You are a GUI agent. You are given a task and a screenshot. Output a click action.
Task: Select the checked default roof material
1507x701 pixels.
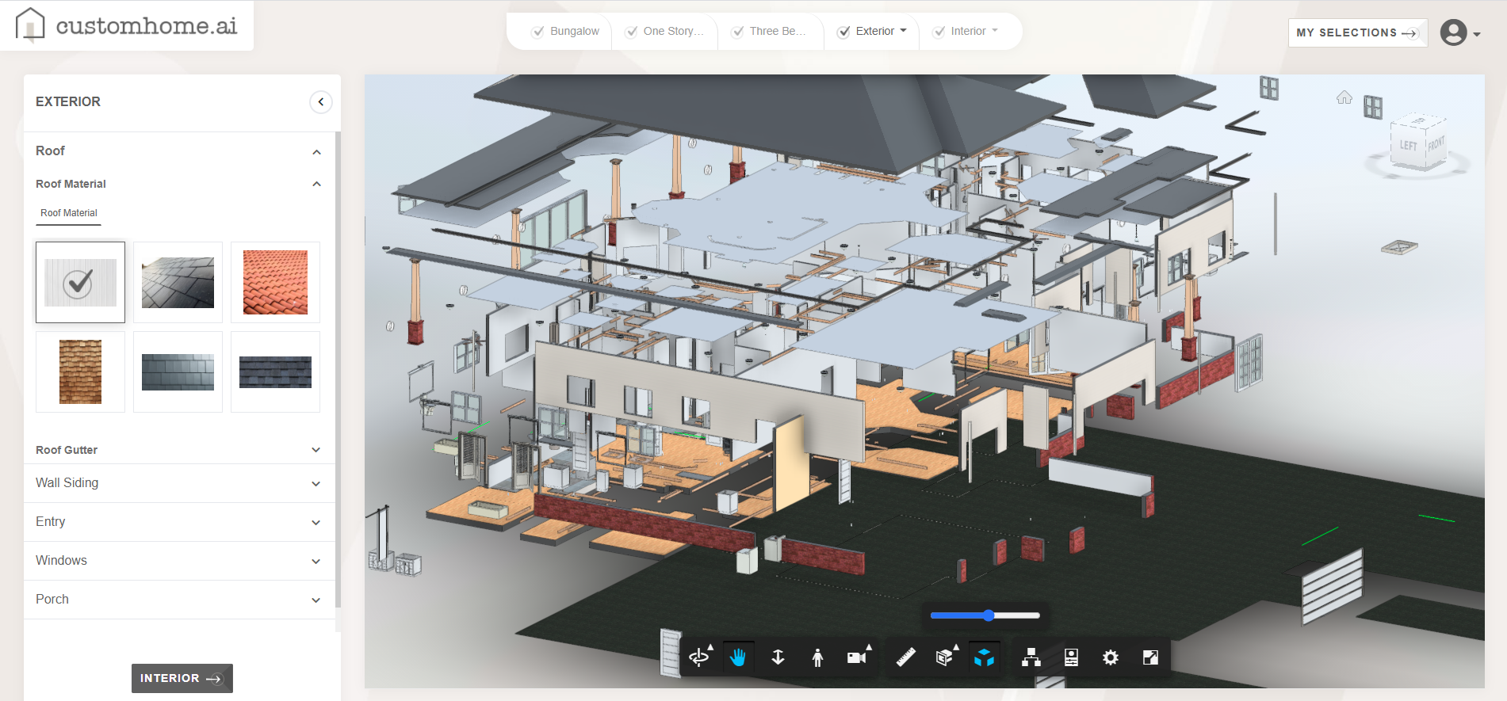(80, 282)
